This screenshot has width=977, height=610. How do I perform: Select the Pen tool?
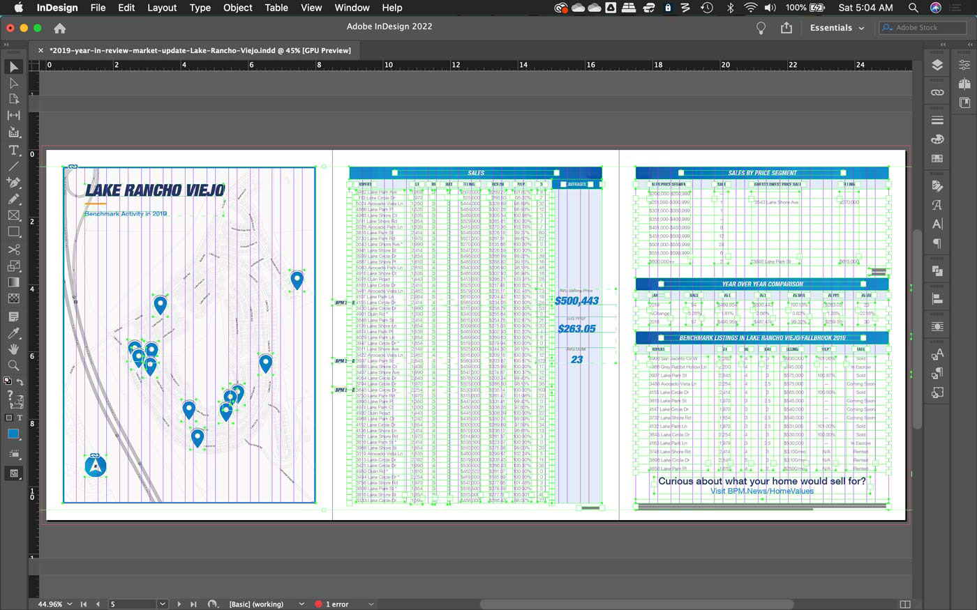click(13, 183)
